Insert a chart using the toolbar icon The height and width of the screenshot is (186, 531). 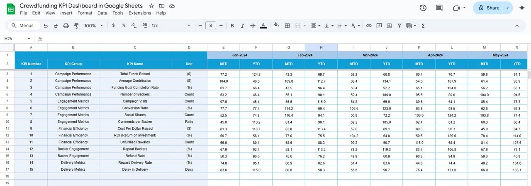click(x=389, y=26)
